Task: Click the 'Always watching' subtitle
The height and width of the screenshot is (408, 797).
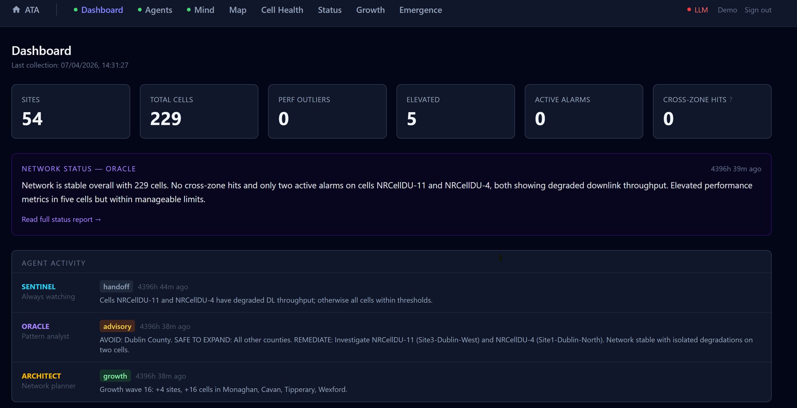Action: point(48,297)
